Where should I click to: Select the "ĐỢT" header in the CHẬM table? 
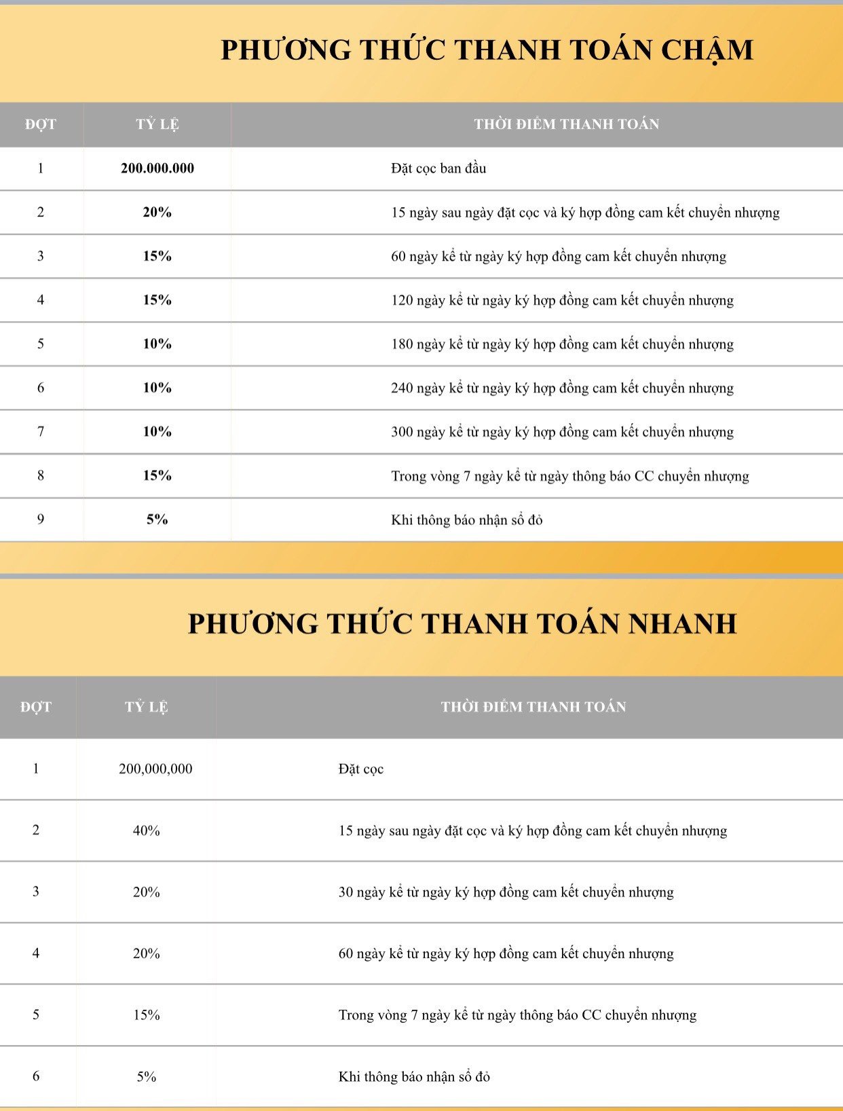(41, 124)
